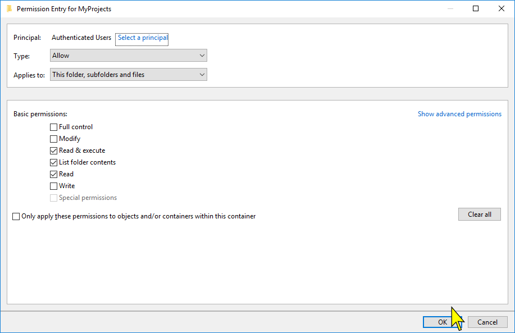Uncheck the Read permission checkbox

point(53,175)
